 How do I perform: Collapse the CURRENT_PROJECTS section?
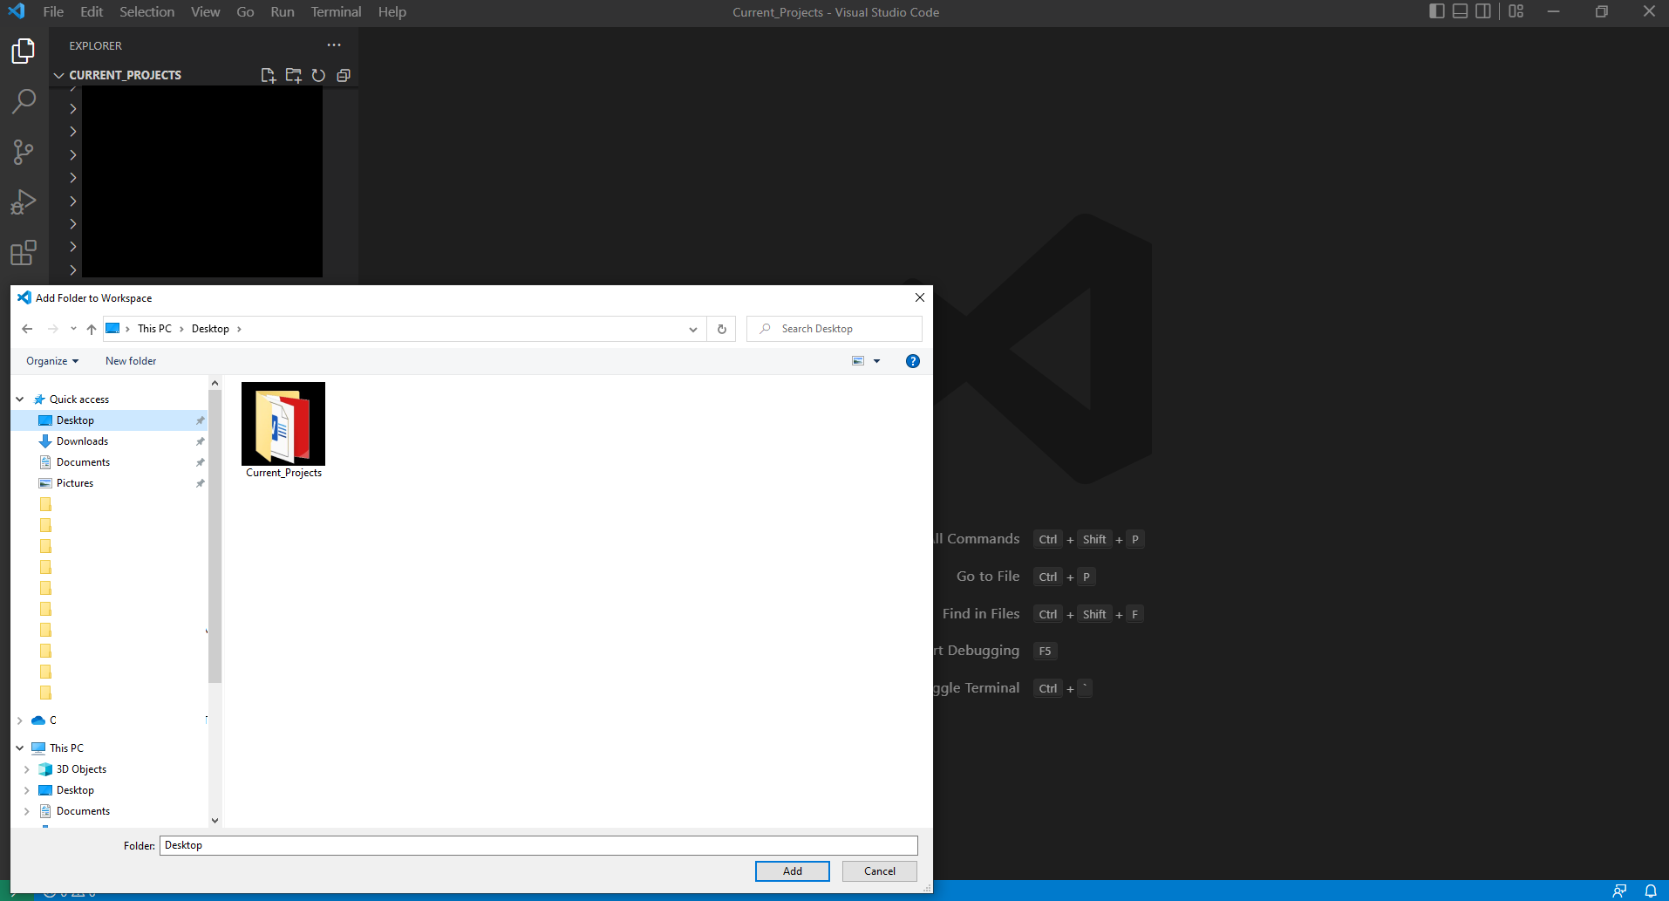coord(59,76)
